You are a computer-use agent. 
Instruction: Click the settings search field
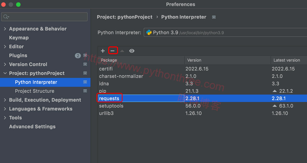pyautogui.click(x=45, y=17)
